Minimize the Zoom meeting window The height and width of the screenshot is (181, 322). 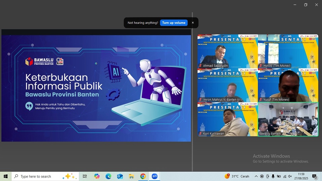295,5
